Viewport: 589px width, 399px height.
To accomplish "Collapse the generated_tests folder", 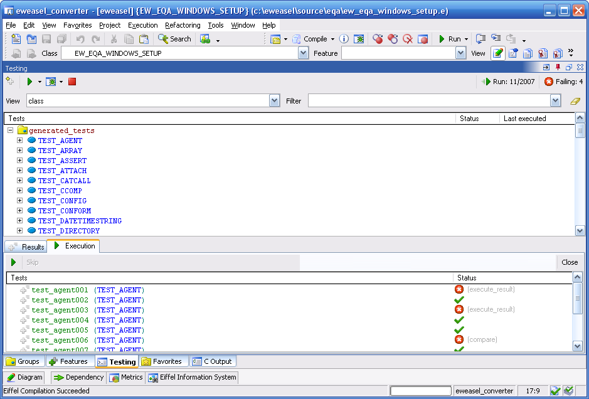I will tap(11, 130).
